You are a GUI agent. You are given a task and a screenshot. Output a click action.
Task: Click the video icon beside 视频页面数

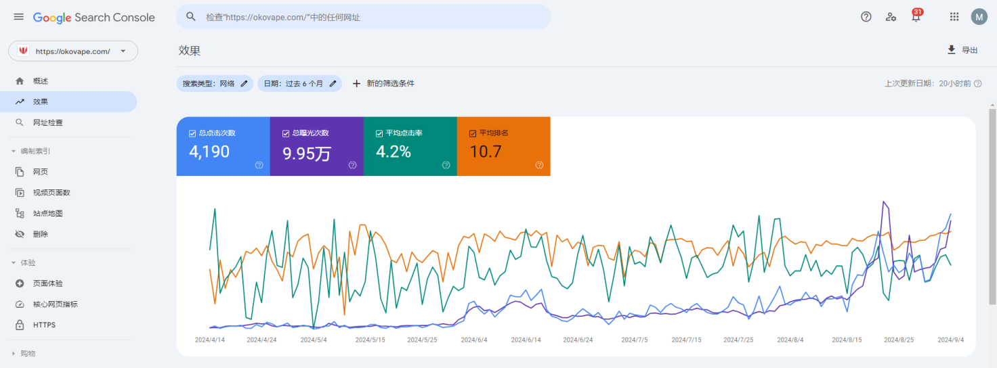coord(20,193)
